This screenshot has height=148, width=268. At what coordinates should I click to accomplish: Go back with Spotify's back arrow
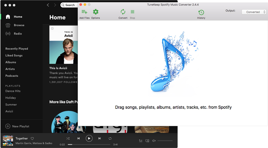click(48, 5)
